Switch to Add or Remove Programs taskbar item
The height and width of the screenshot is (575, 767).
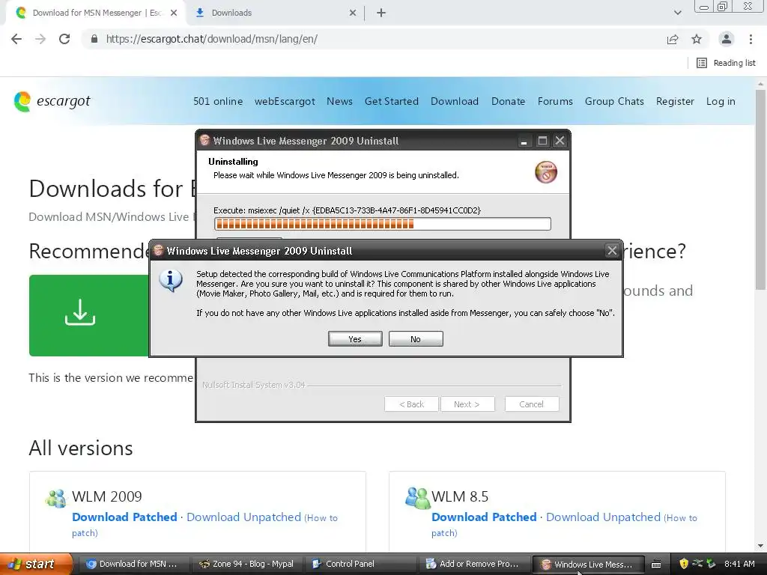coord(473,565)
